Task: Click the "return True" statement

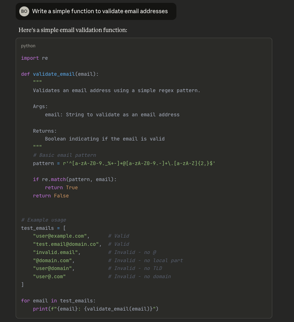Action: 61,188
